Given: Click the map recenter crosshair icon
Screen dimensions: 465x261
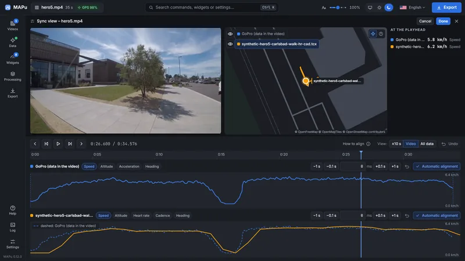Looking at the screenshot, I should (x=373, y=34).
